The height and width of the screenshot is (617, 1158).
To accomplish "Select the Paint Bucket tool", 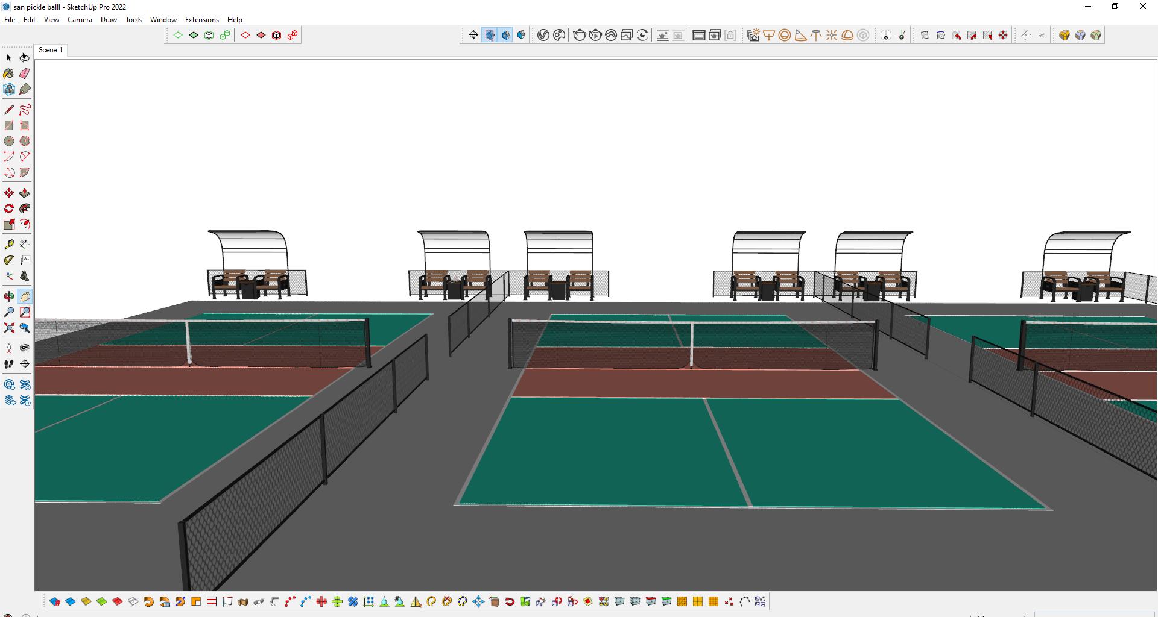I will point(8,74).
